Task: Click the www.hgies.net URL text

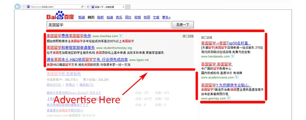Action: pos(139,60)
